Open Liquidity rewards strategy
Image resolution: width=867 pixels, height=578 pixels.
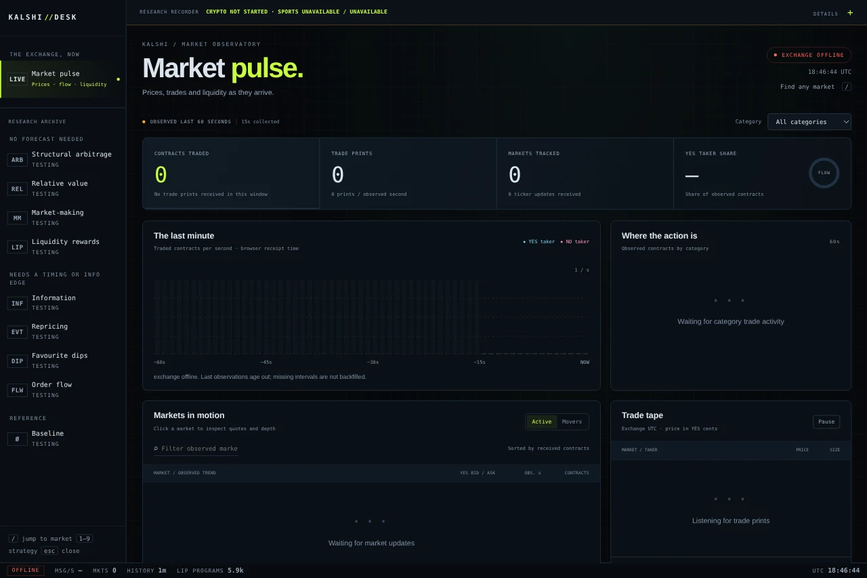click(x=63, y=247)
